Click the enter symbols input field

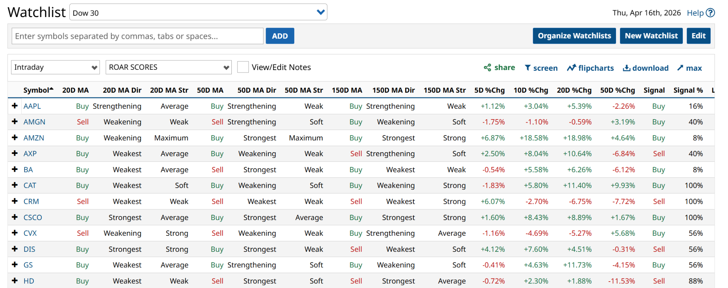[x=137, y=36]
